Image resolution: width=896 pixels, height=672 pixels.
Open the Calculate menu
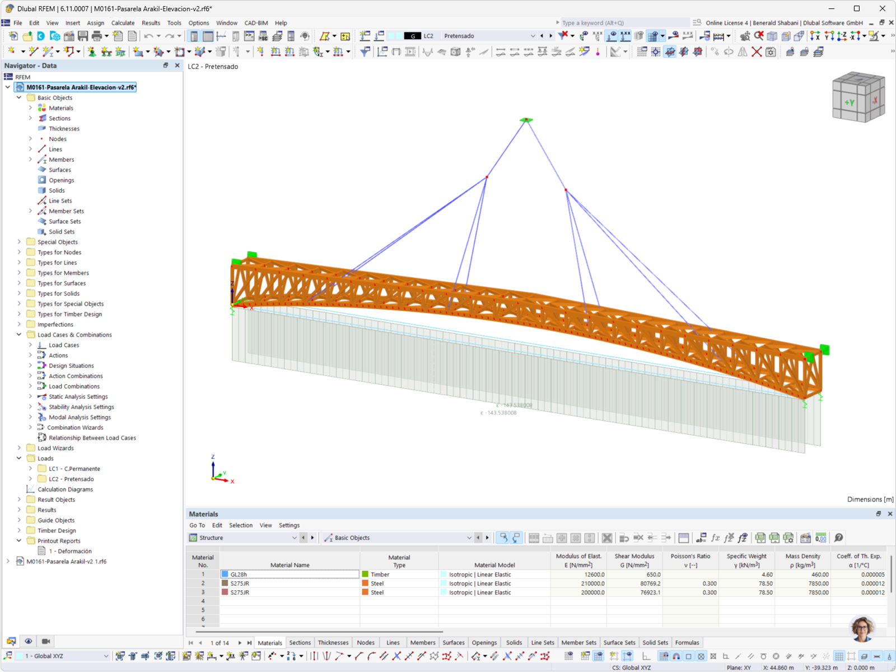point(123,23)
